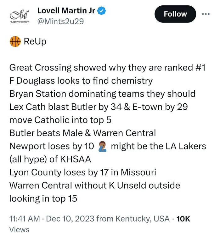Open the three-dot more options menu
This screenshot has width=220, height=237.
coord(206,14)
